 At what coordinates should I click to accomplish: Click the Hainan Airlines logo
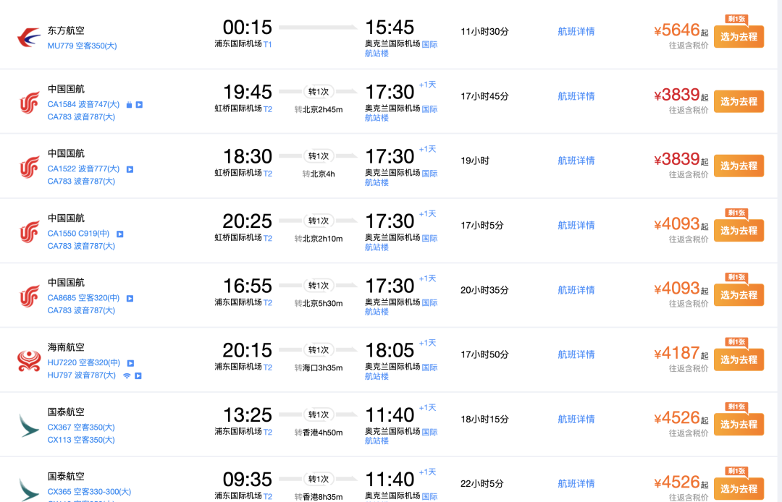coord(29,360)
